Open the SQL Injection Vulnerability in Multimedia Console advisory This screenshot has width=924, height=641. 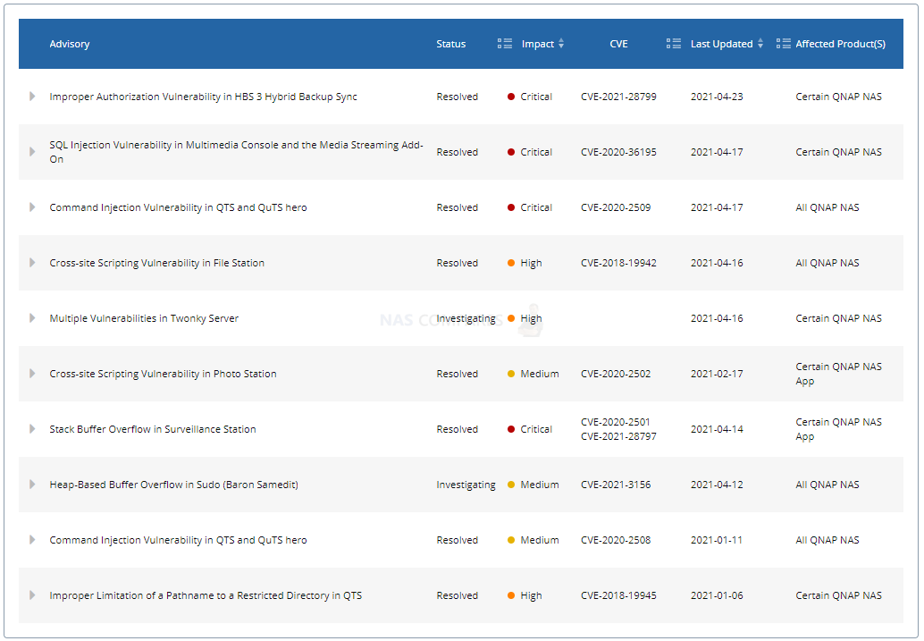click(x=236, y=152)
